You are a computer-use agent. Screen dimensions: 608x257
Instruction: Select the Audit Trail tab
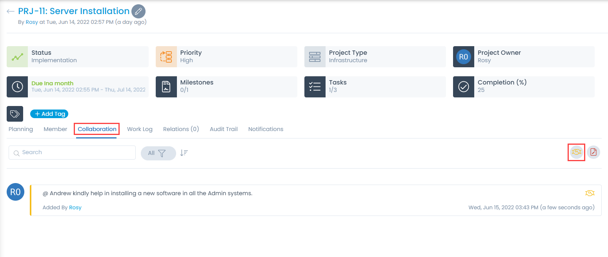pyautogui.click(x=224, y=129)
